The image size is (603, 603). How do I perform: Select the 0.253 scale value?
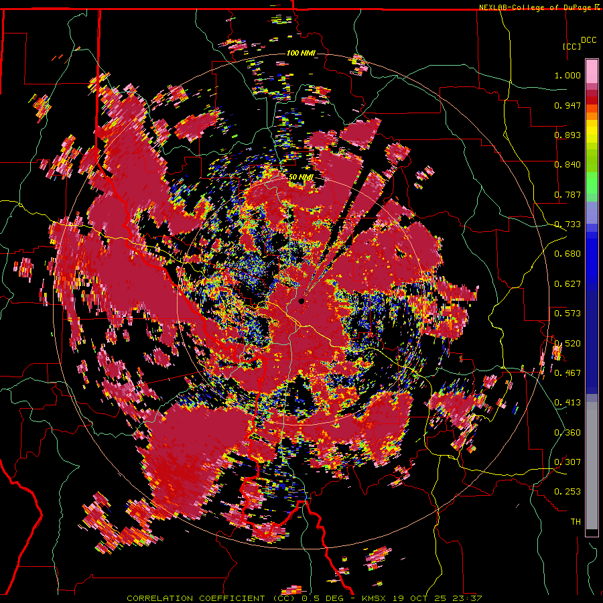pyautogui.click(x=567, y=492)
